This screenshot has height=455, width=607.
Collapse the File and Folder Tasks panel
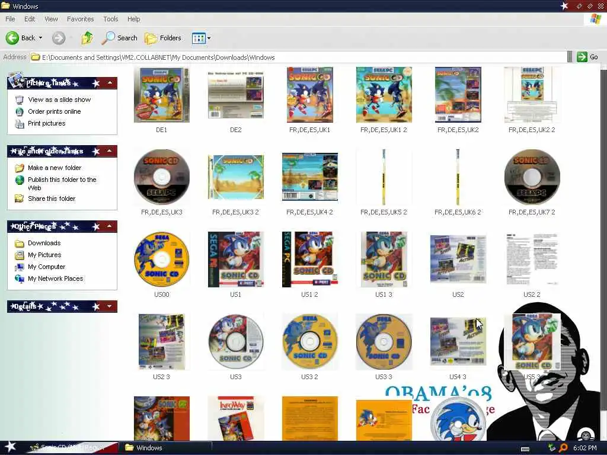point(110,151)
